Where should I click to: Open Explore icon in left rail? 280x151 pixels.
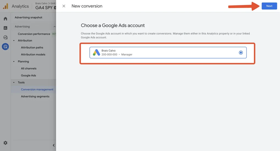[5, 37]
